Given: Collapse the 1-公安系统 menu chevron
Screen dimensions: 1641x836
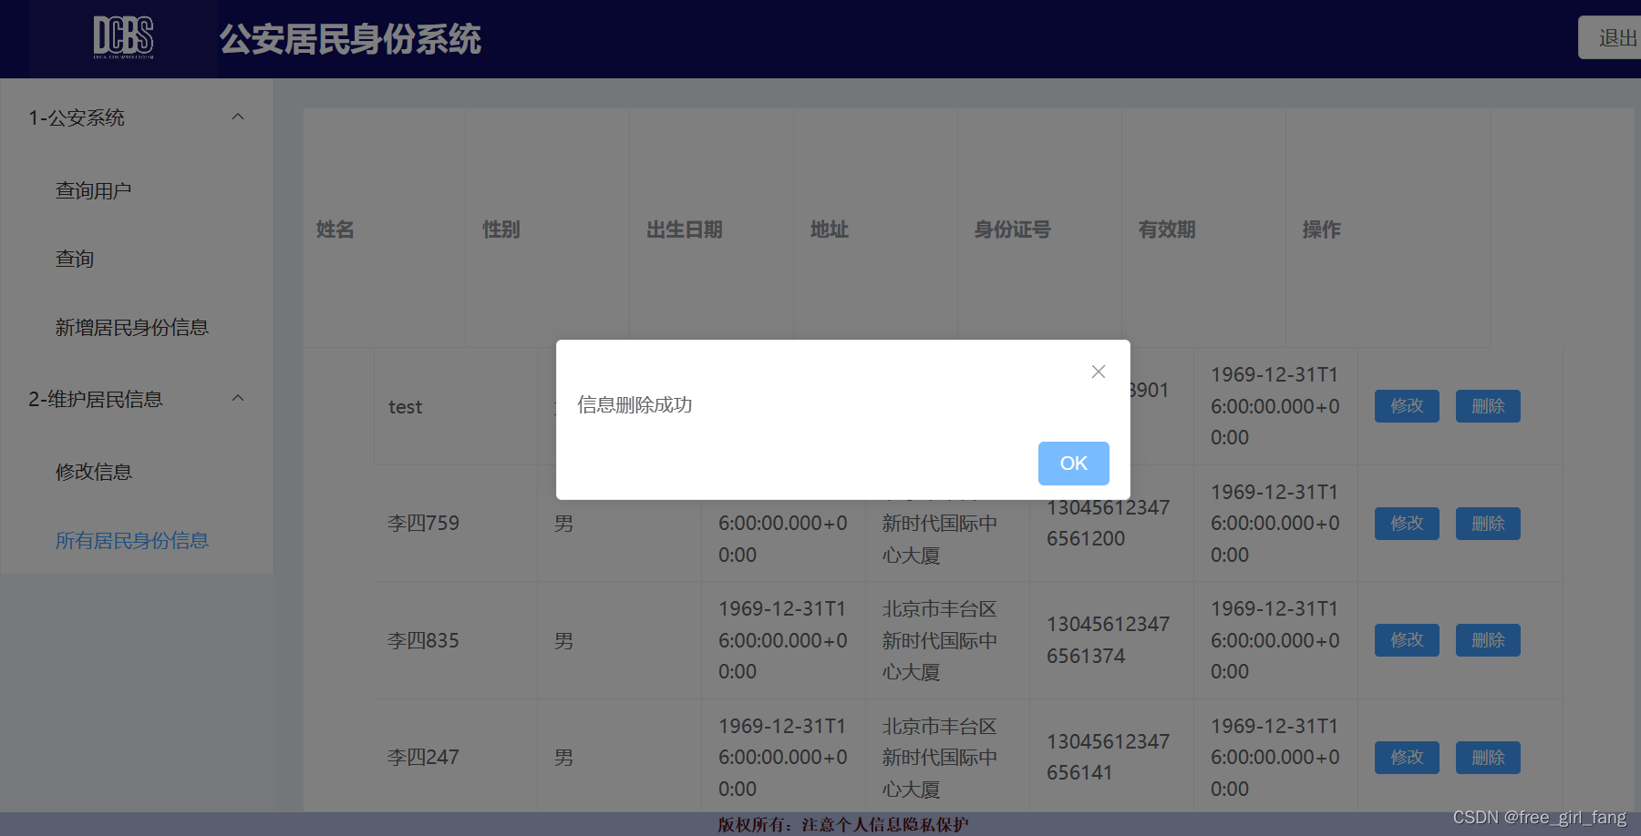Looking at the screenshot, I should 238,117.
